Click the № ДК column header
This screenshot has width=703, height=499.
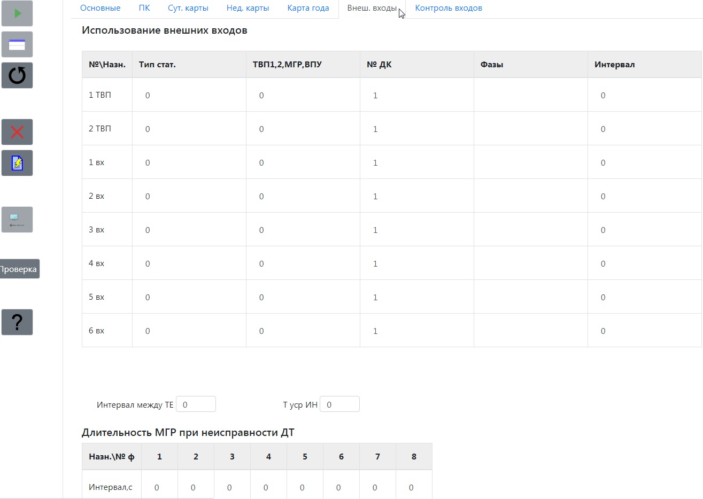point(417,65)
